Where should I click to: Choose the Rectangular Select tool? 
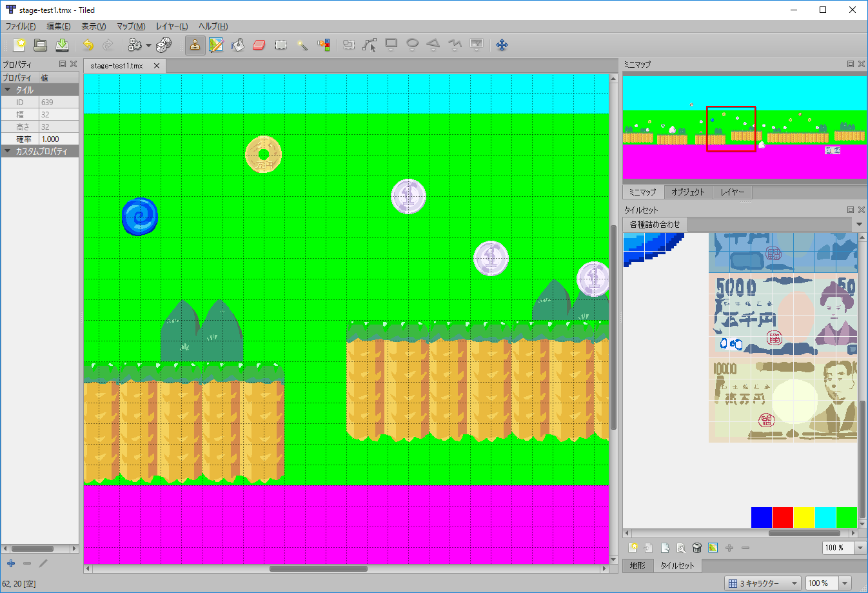281,45
